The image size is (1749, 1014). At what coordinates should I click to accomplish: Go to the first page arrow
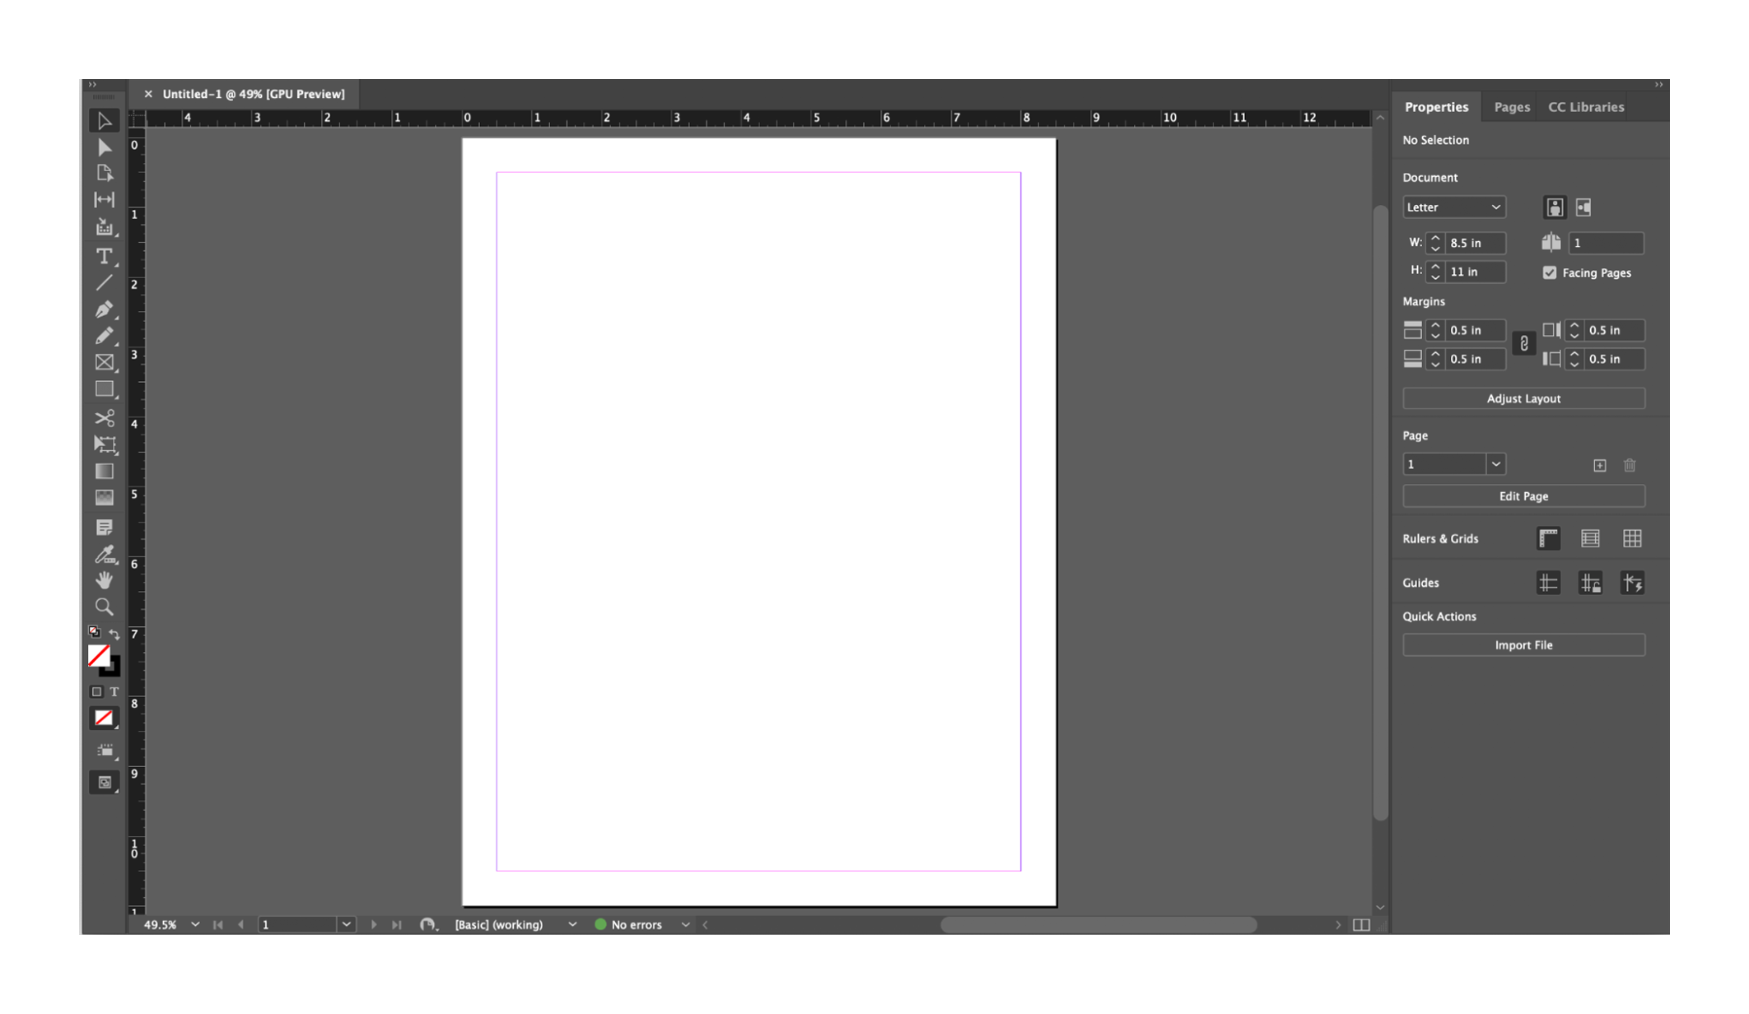point(218,924)
